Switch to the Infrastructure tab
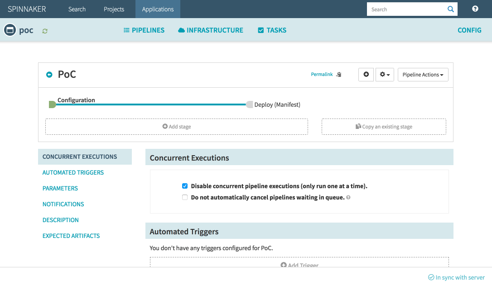 point(211,30)
